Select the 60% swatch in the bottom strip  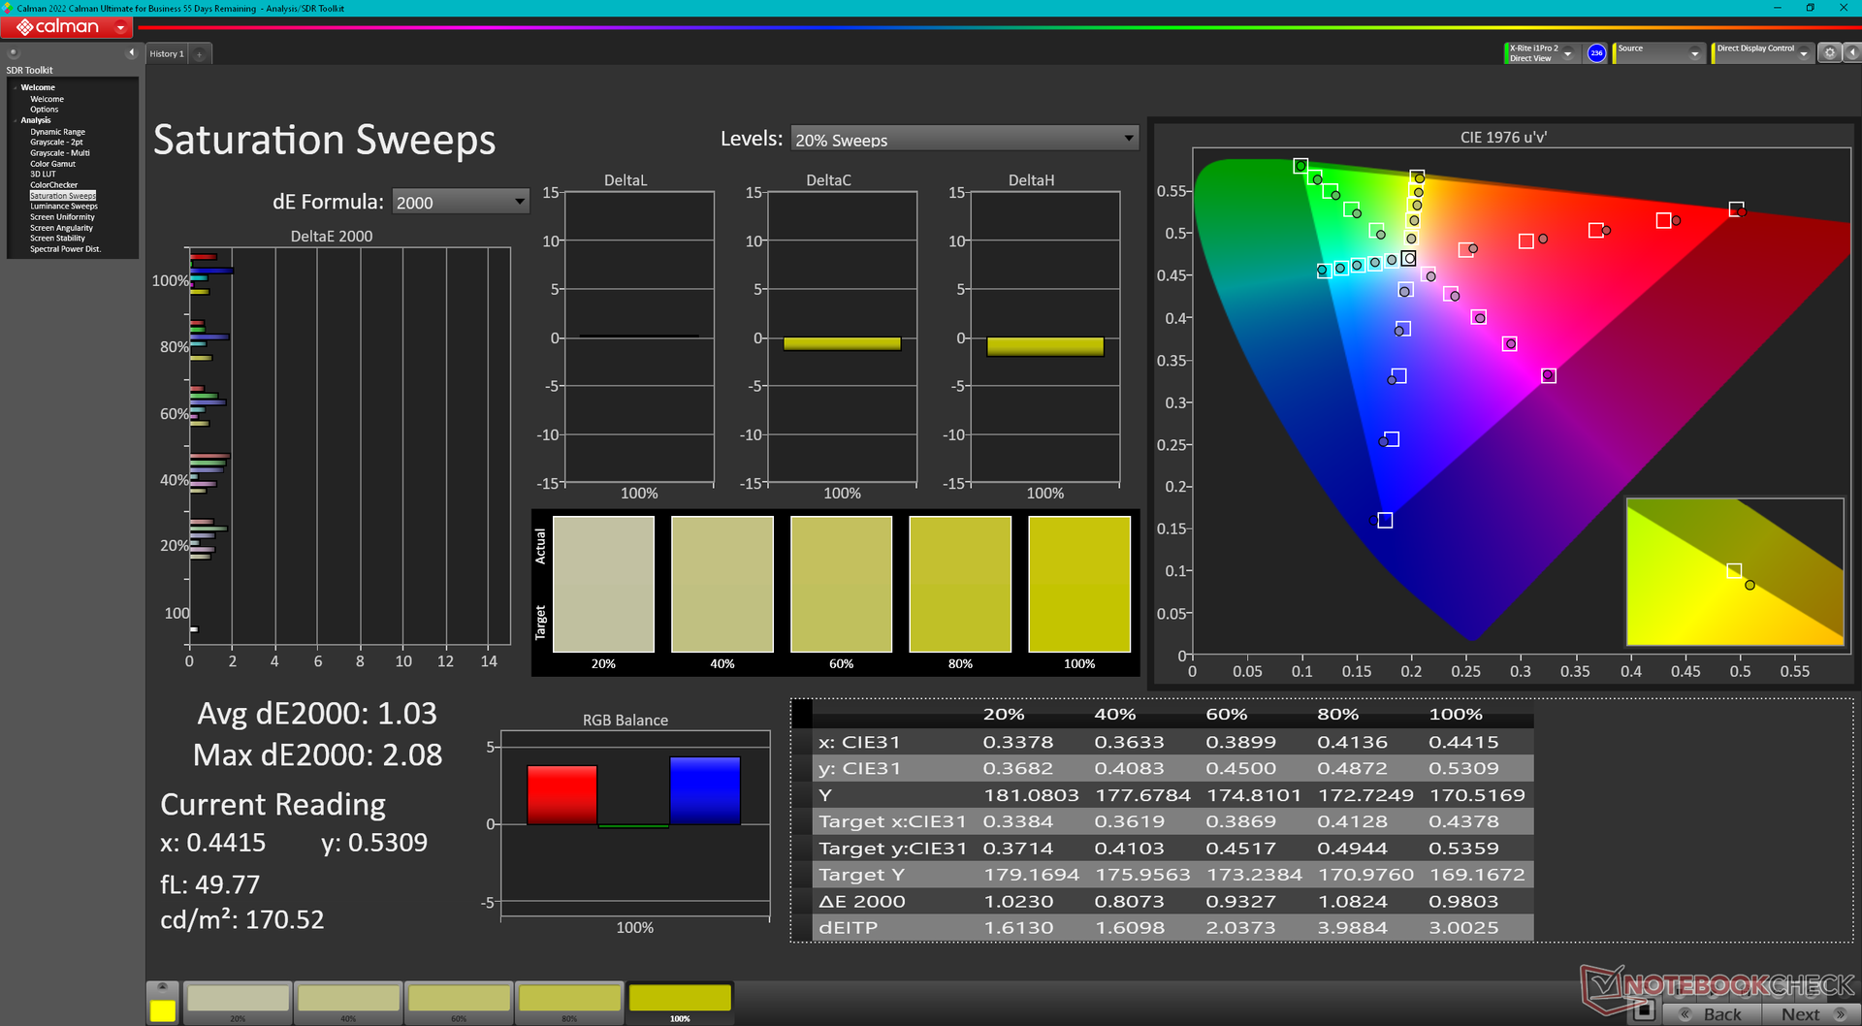pyautogui.click(x=459, y=1003)
